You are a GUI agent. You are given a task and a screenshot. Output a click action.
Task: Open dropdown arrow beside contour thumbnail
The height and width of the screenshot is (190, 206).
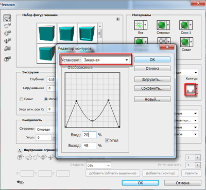[197, 89]
